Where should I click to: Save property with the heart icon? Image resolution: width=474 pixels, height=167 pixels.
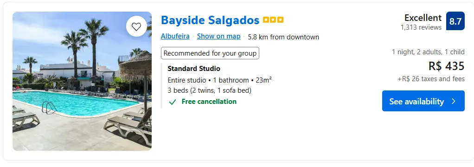coord(136,26)
